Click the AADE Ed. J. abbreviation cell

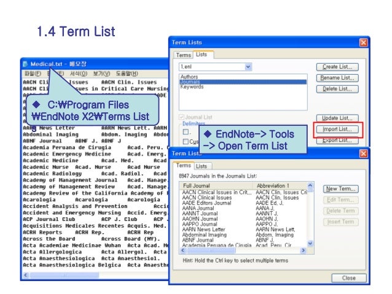point(270,203)
